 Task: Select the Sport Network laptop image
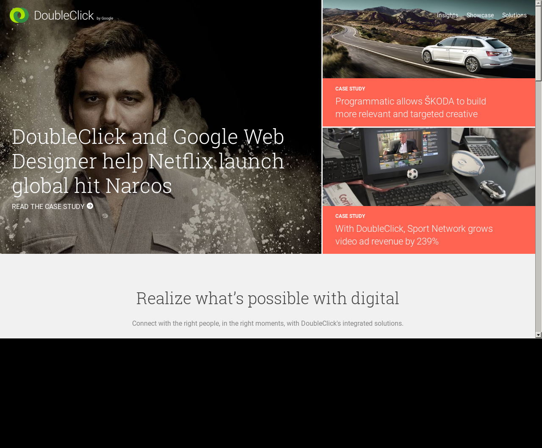tap(429, 167)
